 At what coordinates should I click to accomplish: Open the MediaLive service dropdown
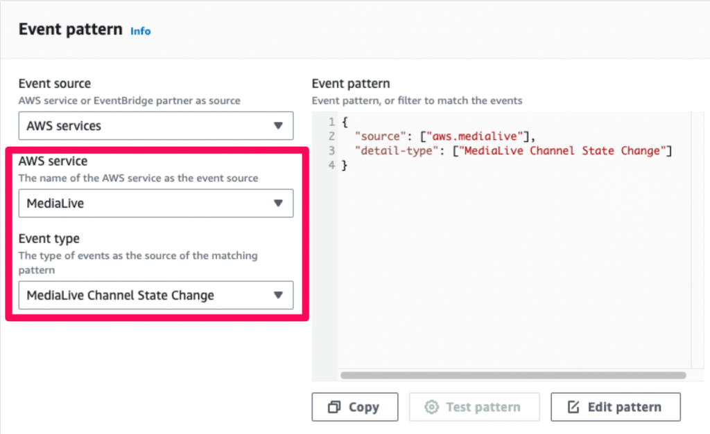(156, 203)
